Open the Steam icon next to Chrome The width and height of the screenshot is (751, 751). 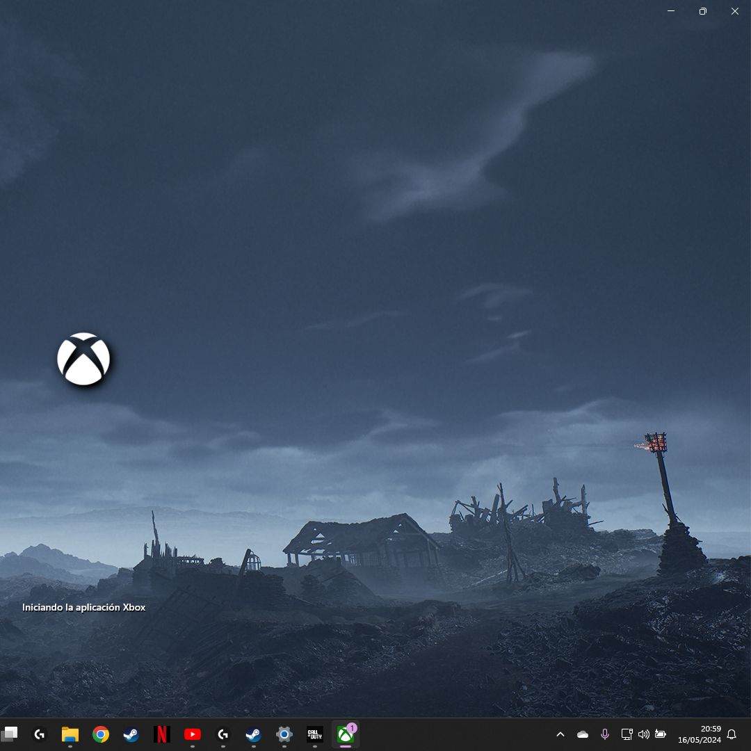(131, 734)
